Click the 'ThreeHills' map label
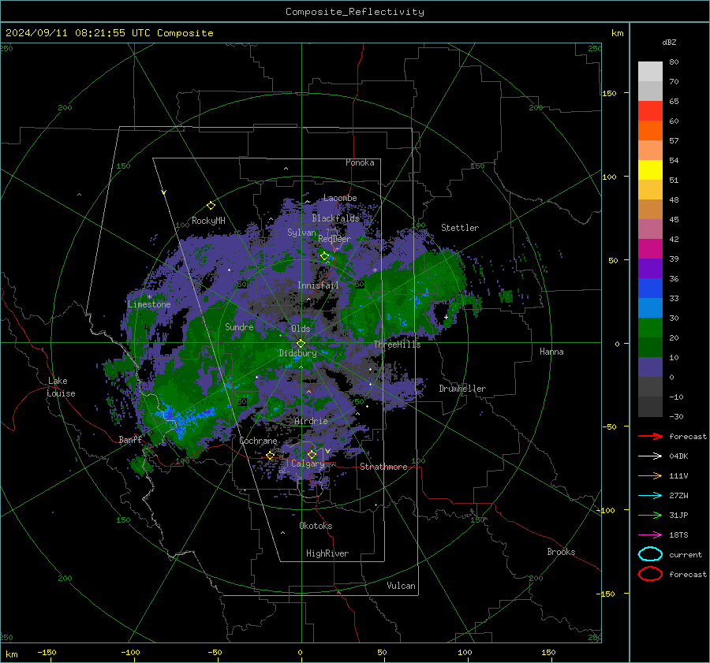The height and width of the screenshot is (663, 710). [x=397, y=345]
